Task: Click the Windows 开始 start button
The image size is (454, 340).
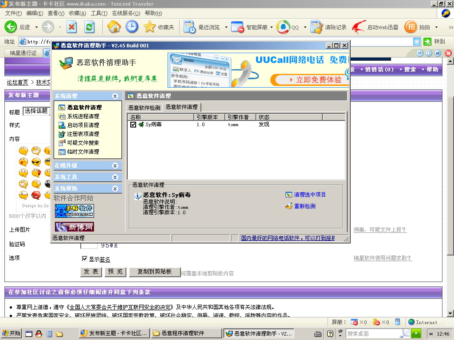Action: [11, 334]
